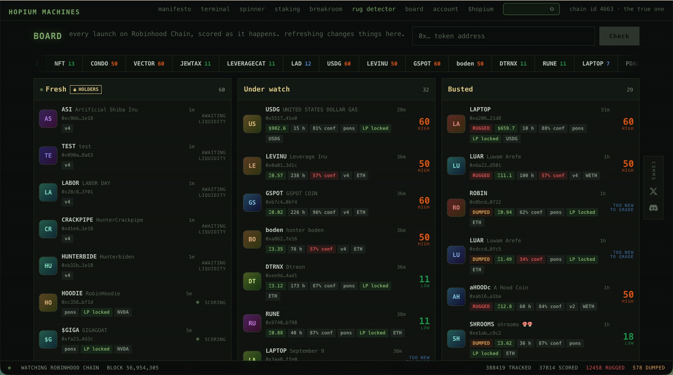This screenshot has width=673, height=375.
Task: Select the GS avatar for GSPOT
Action: [252, 202]
